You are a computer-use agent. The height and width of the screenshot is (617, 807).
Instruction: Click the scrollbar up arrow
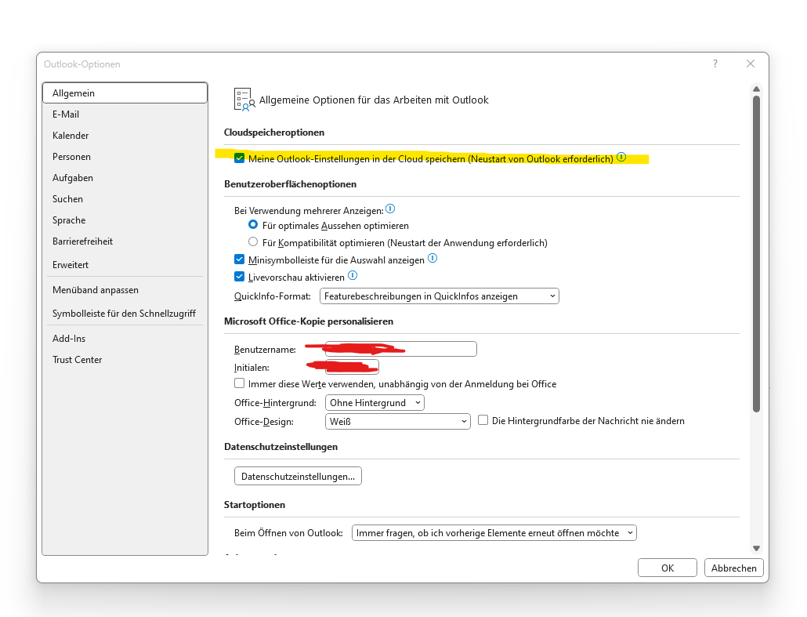pos(756,89)
